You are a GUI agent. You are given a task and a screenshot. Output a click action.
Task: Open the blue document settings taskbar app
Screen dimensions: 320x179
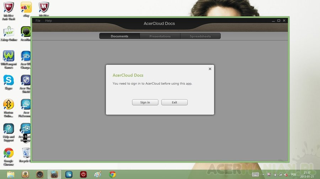(69, 174)
